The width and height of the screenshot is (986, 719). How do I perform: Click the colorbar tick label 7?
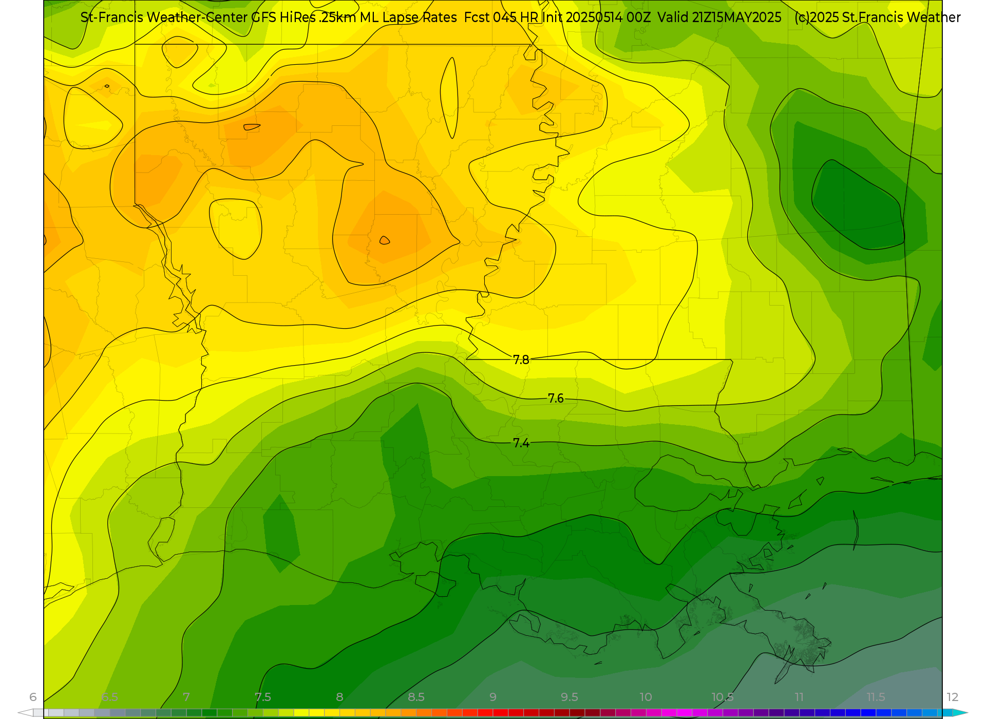(x=186, y=697)
